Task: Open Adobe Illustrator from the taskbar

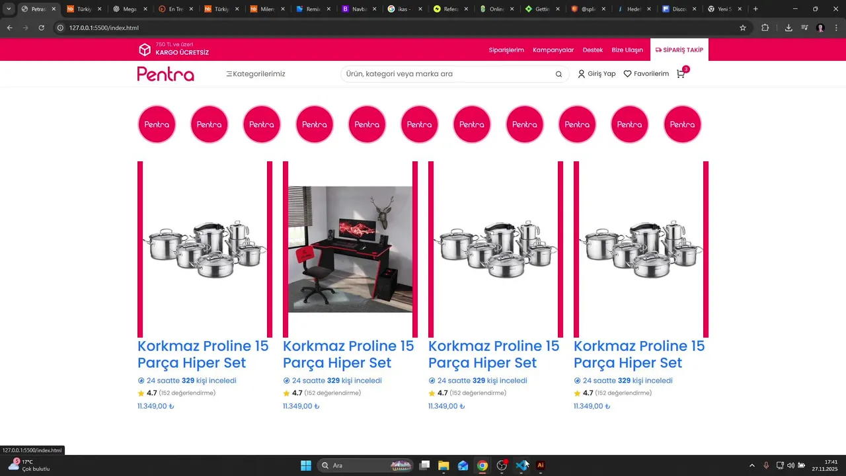Action: pyautogui.click(x=541, y=465)
